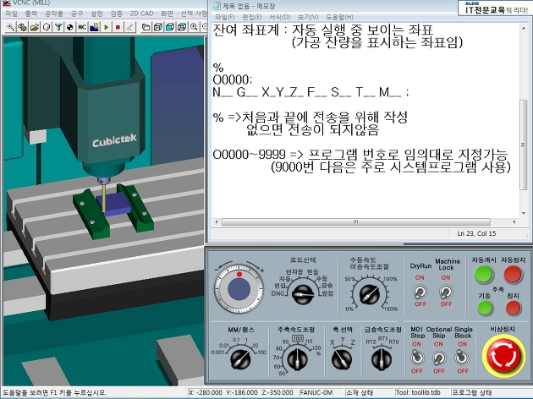Click the plain 3D box view icon
This screenshot has width=533, height=399.
click(146, 27)
